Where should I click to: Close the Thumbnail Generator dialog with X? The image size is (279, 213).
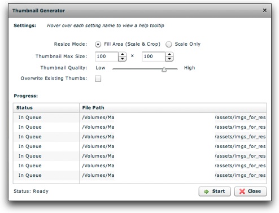[x=264, y=10]
